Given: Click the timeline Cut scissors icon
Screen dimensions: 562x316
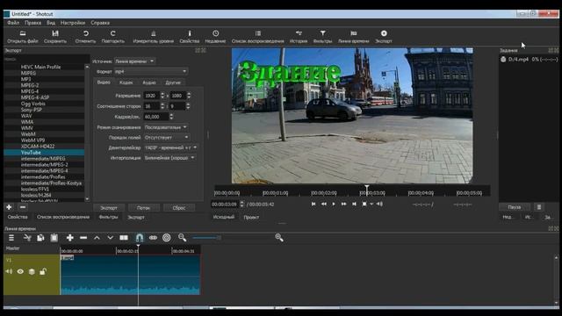Looking at the screenshot, I should coord(27,238).
